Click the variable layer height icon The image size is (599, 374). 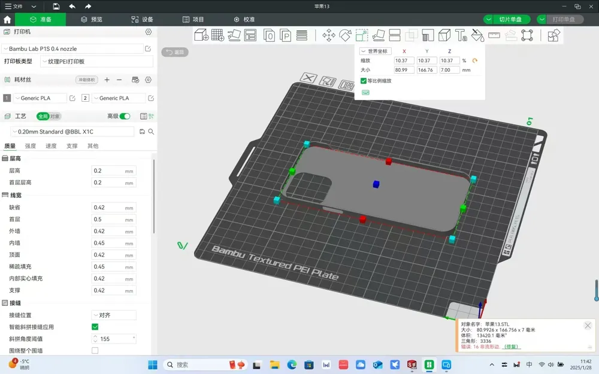302,35
